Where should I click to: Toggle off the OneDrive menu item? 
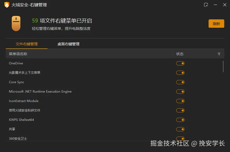click(180, 63)
